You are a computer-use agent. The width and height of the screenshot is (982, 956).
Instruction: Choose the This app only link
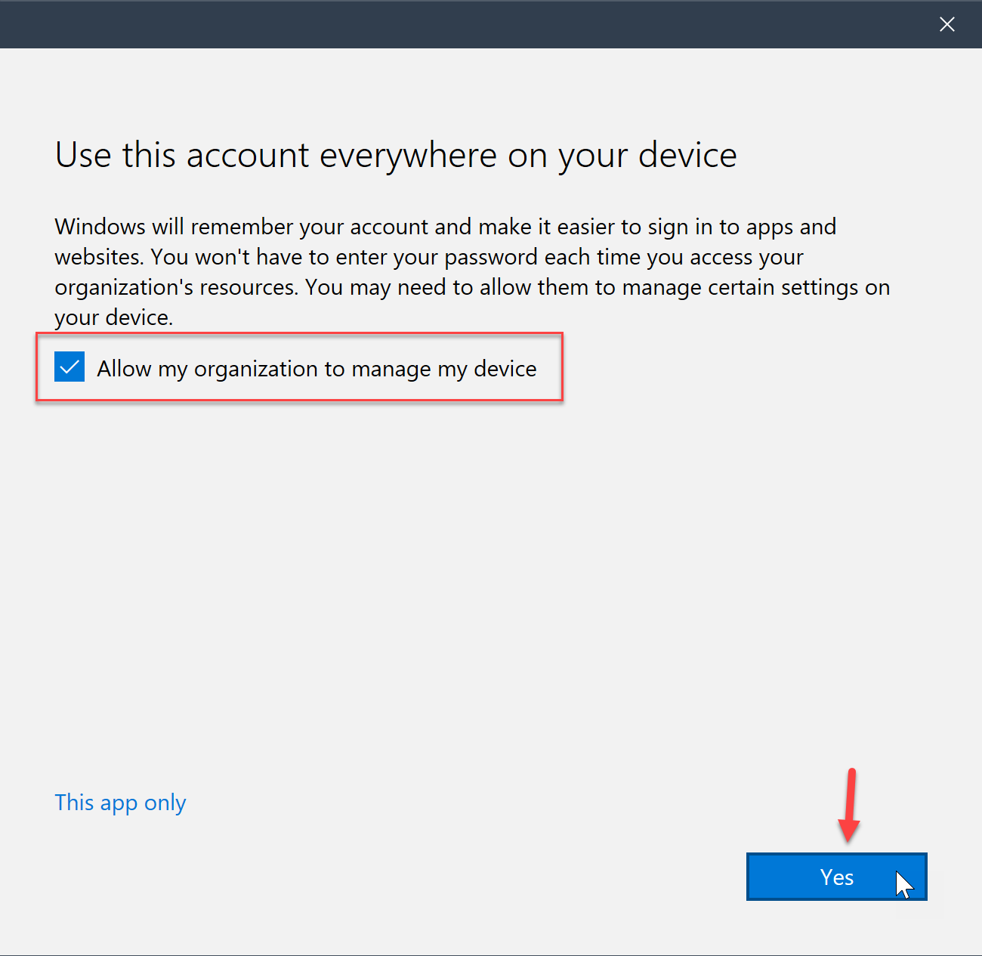click(120, 803)
